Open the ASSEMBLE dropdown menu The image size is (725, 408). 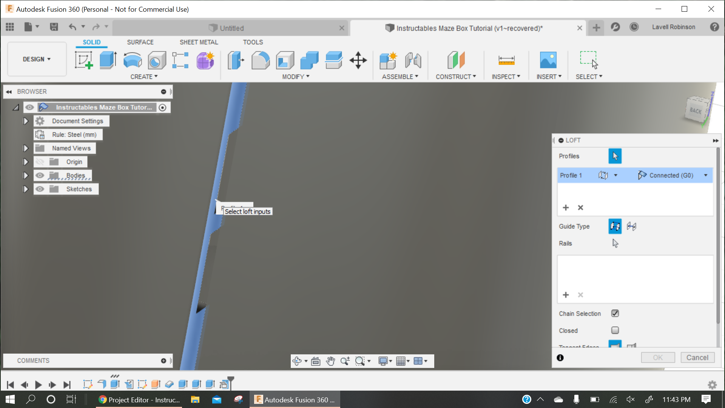400,77
